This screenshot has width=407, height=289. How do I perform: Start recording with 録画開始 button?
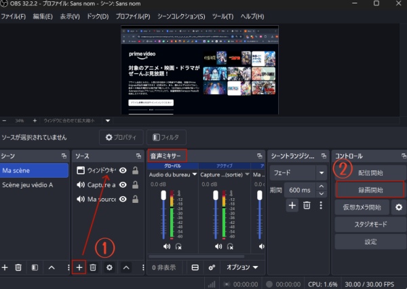tap(370, 190)
